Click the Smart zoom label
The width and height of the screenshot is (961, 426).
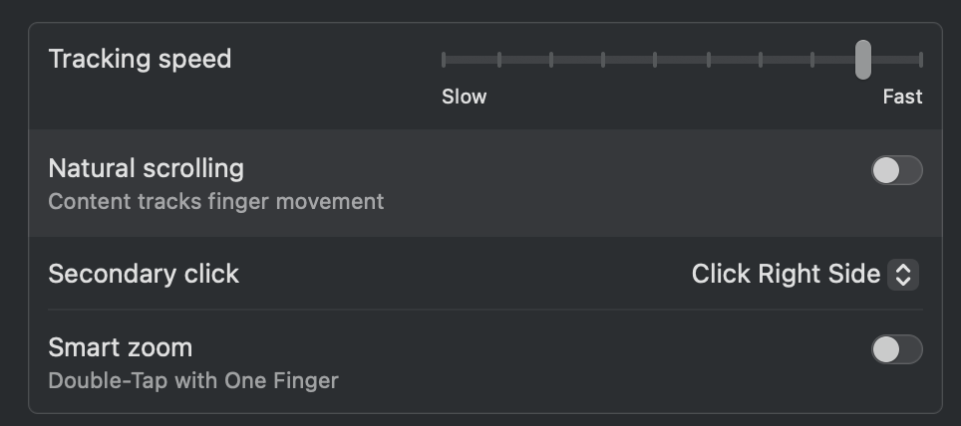point(120,347)
